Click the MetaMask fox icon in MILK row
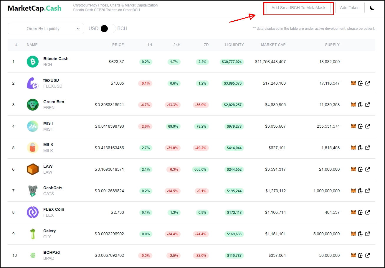This screenshot has width=385, height=268. 353,148
